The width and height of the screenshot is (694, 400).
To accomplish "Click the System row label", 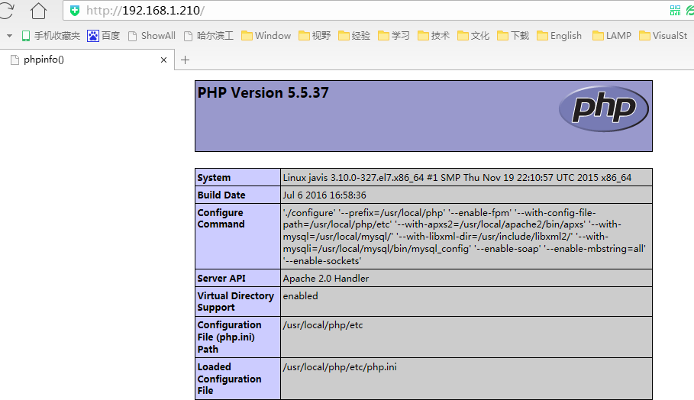I will pyautogui.click(x=214, y=177).
